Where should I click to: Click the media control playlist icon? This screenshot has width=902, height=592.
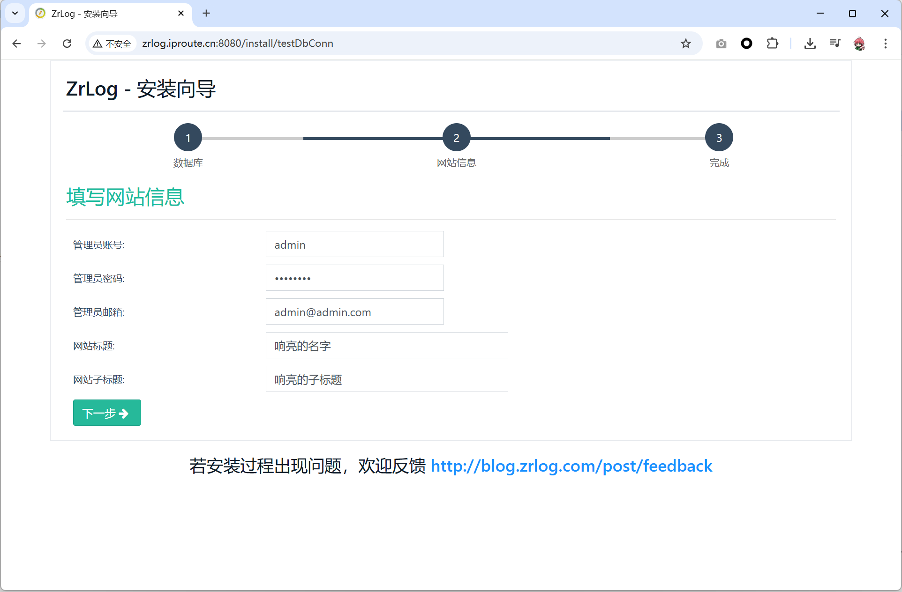tap(835, 44)
